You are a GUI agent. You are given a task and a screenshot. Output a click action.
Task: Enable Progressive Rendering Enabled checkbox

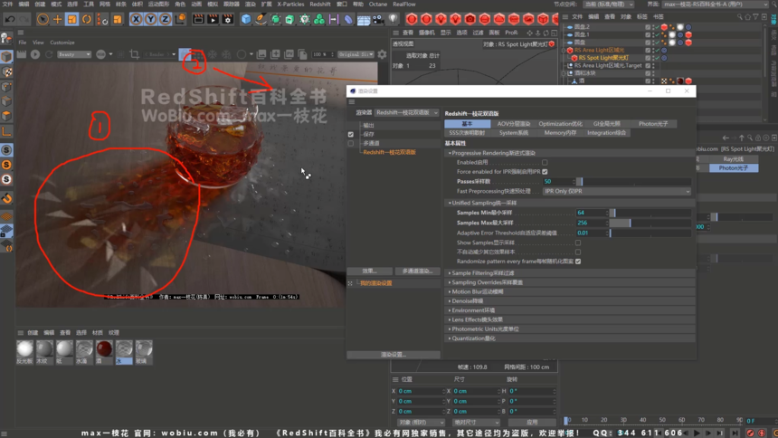point(545,162)
